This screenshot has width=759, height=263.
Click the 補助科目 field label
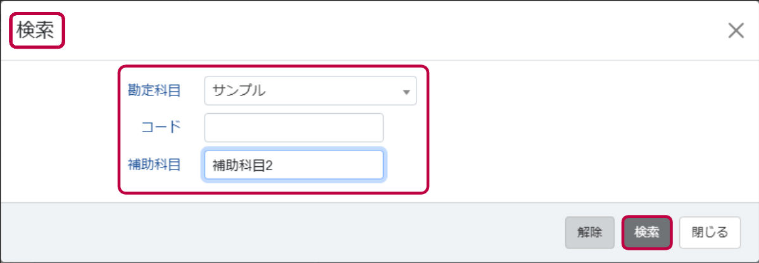154,164
